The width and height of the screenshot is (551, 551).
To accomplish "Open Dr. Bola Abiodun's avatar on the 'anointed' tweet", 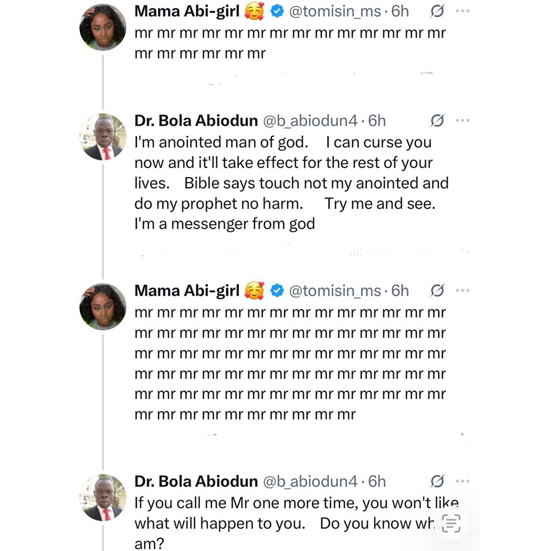I will (103, 137).
